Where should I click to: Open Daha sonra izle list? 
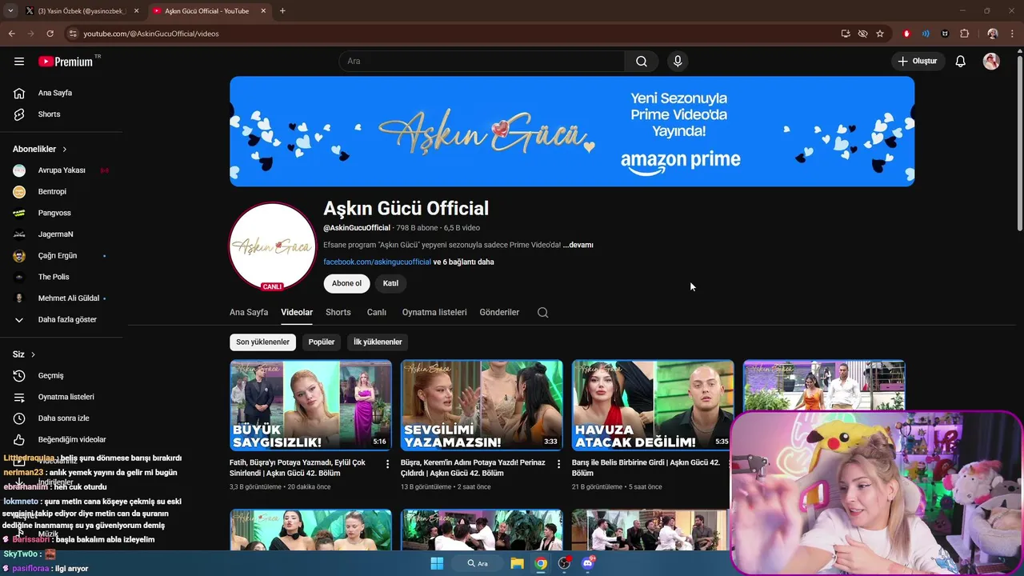click(x=62, y=418)
